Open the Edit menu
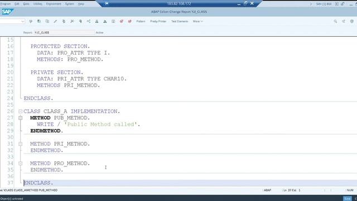 pyautogui.click(x=17, y=4)
